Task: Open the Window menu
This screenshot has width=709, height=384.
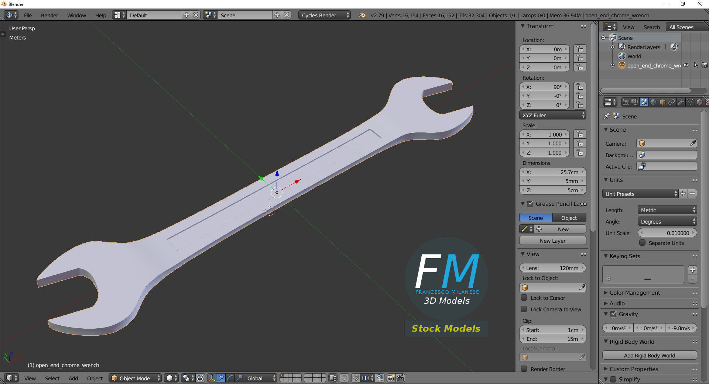Action: [x=76, y=15]
